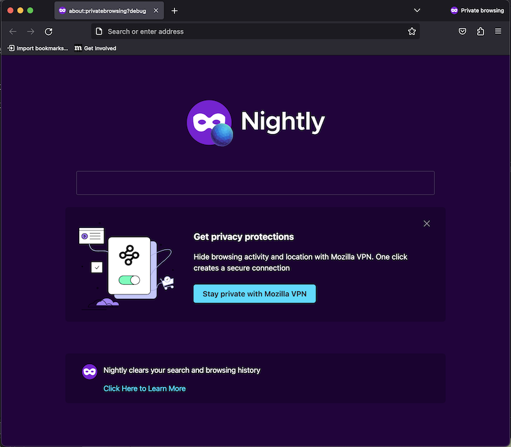Close the about:privatebrowsing tab
This screenshot has height=447, width=511.
(156, 11)
